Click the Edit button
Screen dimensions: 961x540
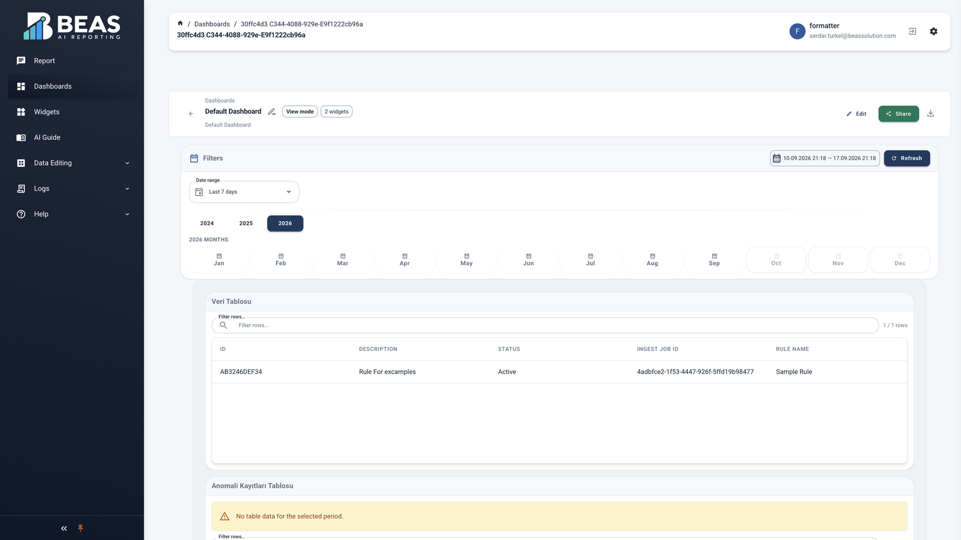(856, 114)
